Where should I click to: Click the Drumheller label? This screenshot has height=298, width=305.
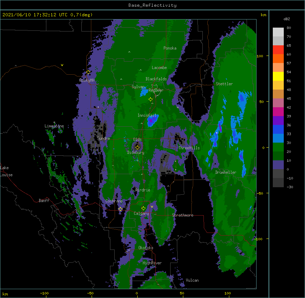[226, 172]
